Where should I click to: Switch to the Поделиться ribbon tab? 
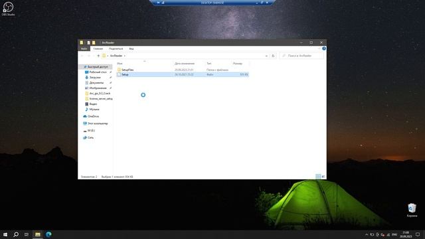(116, 48)
